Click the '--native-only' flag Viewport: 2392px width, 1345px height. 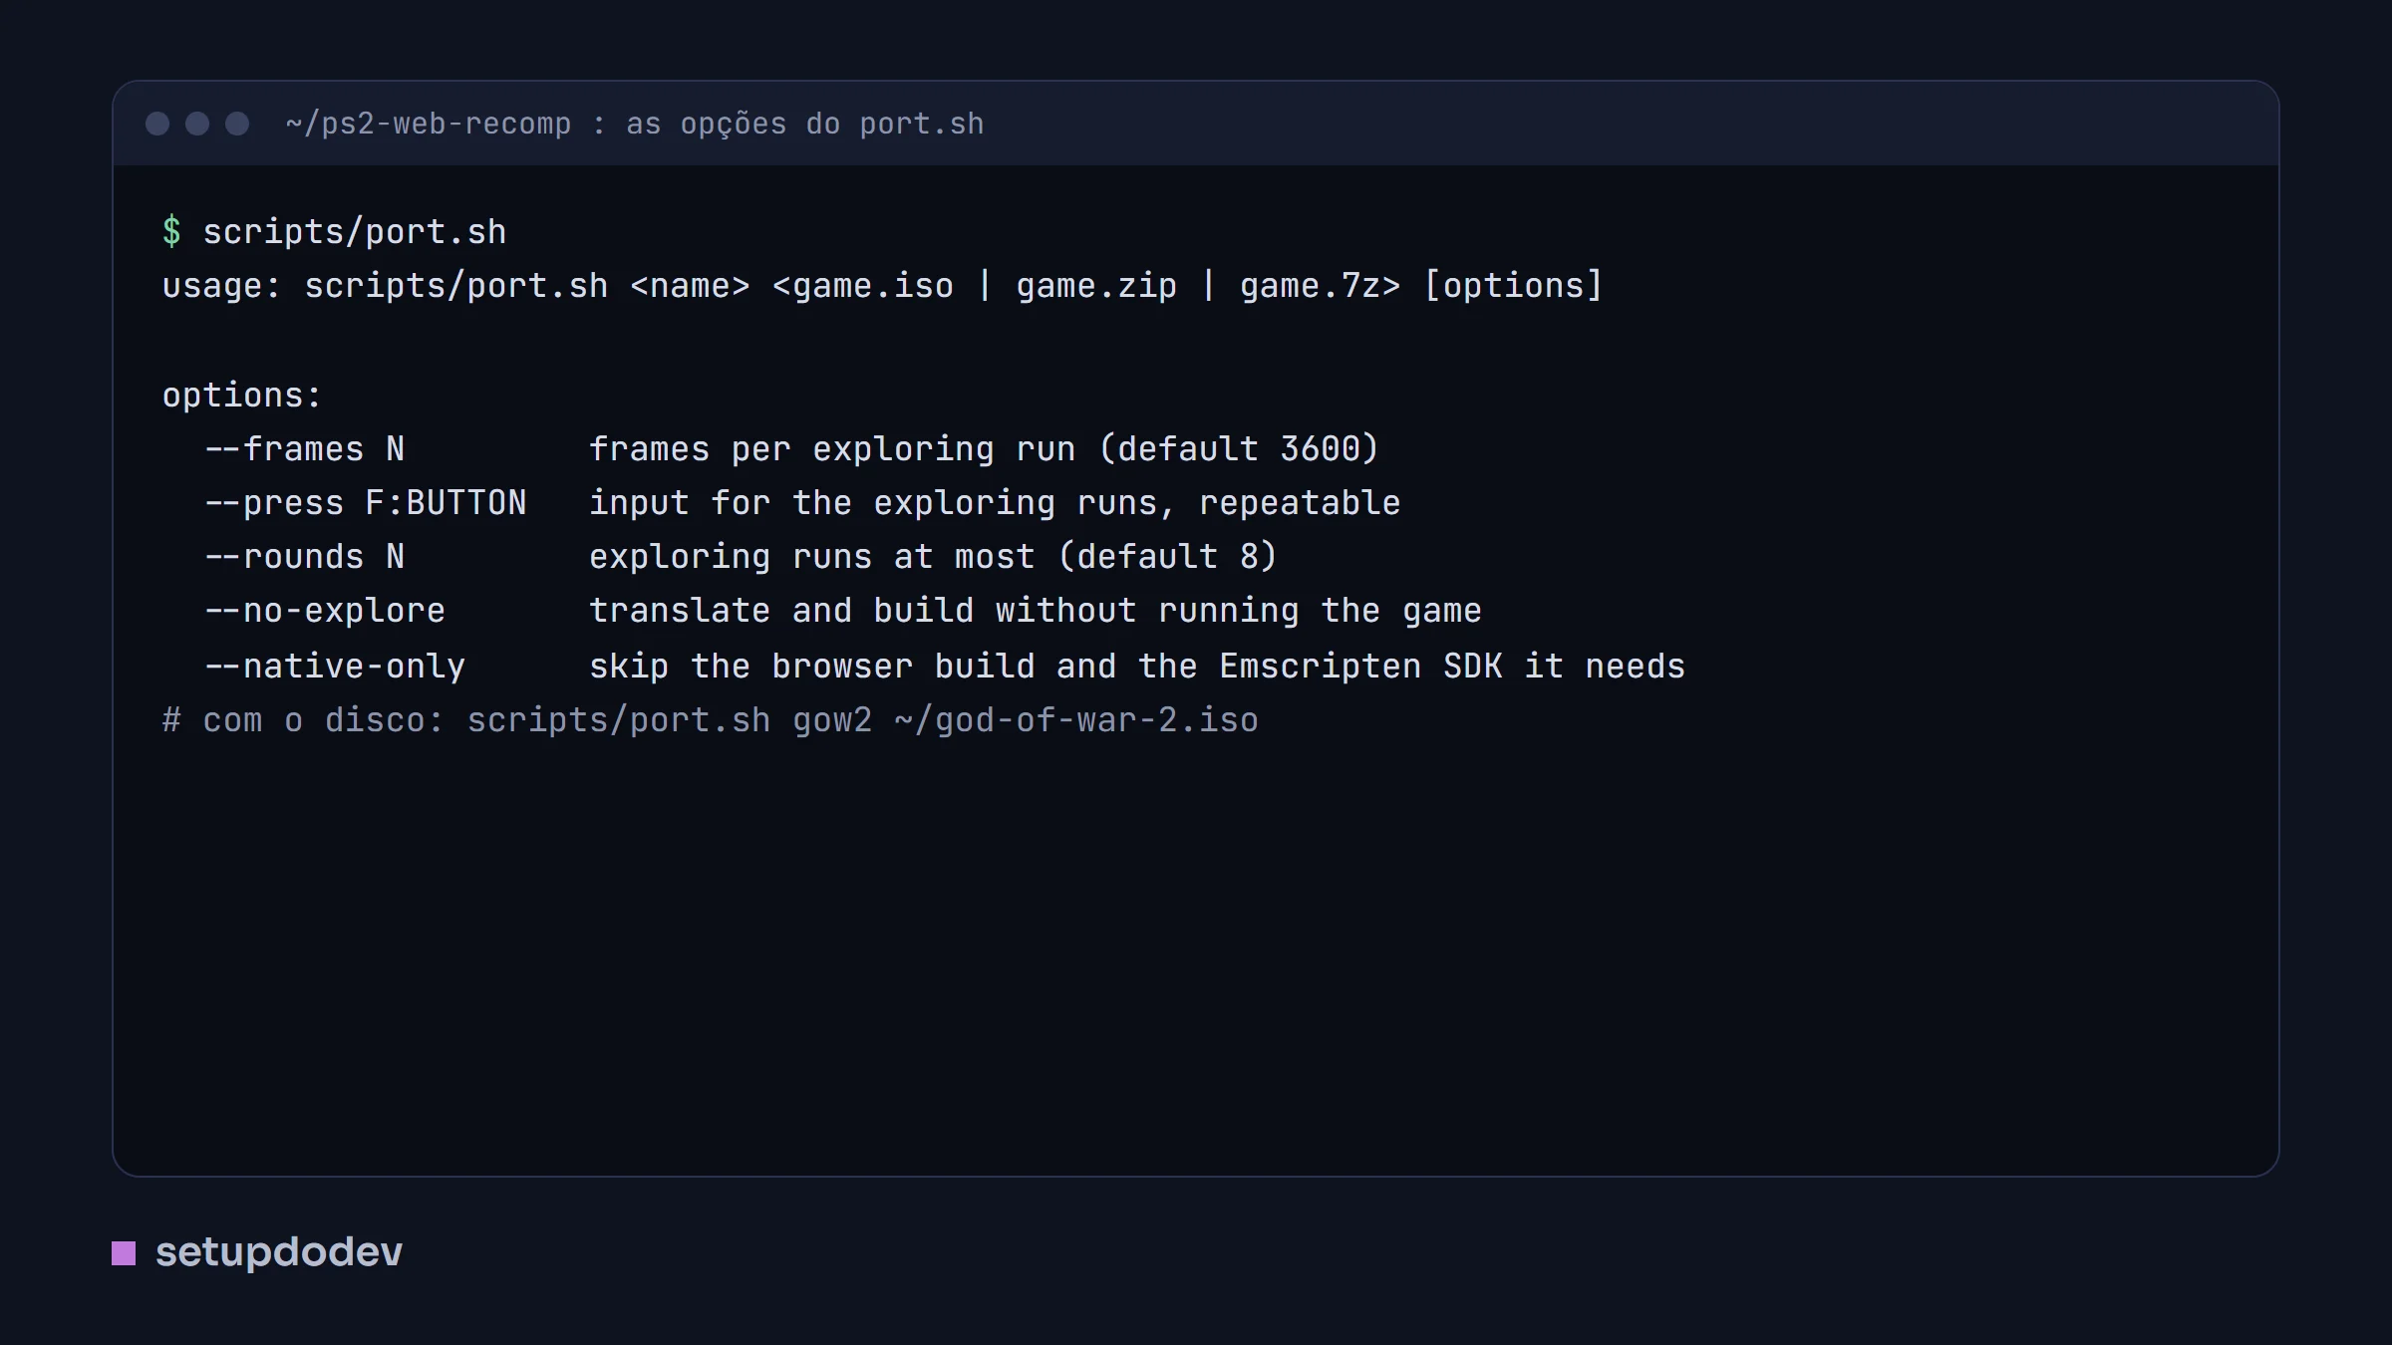tap(334, 667)
